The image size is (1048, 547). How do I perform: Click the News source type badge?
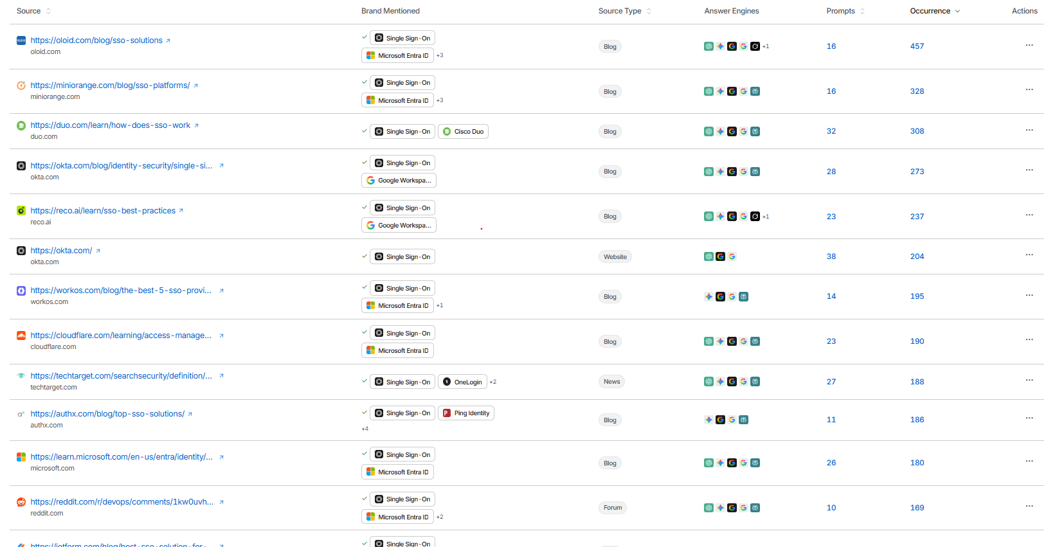tap(611, 382)
